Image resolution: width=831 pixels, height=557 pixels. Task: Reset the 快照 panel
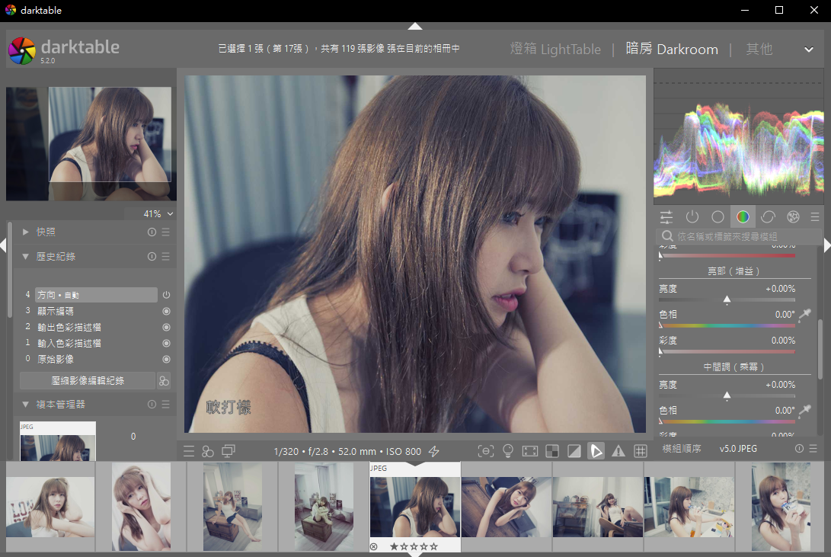[152, 232]
